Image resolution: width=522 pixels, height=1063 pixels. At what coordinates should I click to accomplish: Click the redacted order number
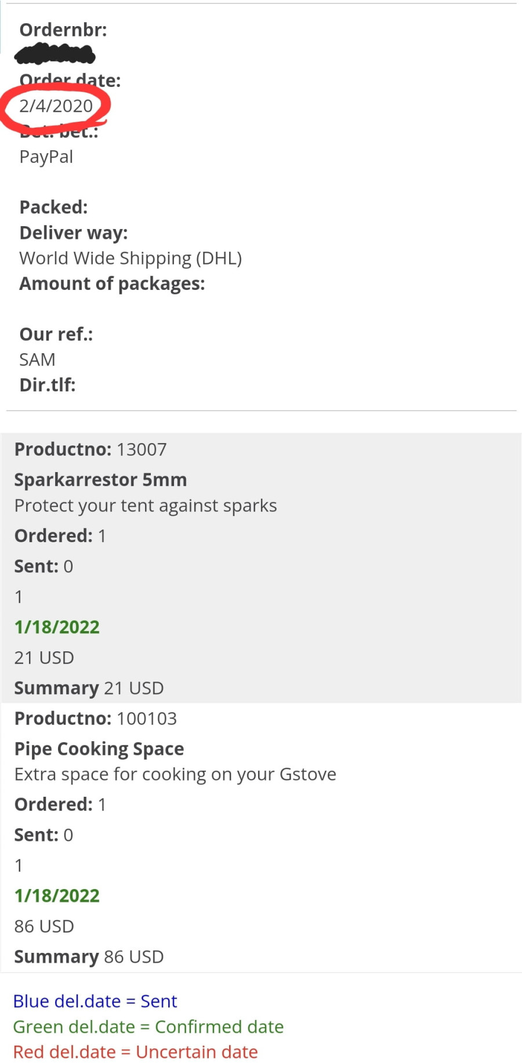pyautogui.click(x=55, y=55)
